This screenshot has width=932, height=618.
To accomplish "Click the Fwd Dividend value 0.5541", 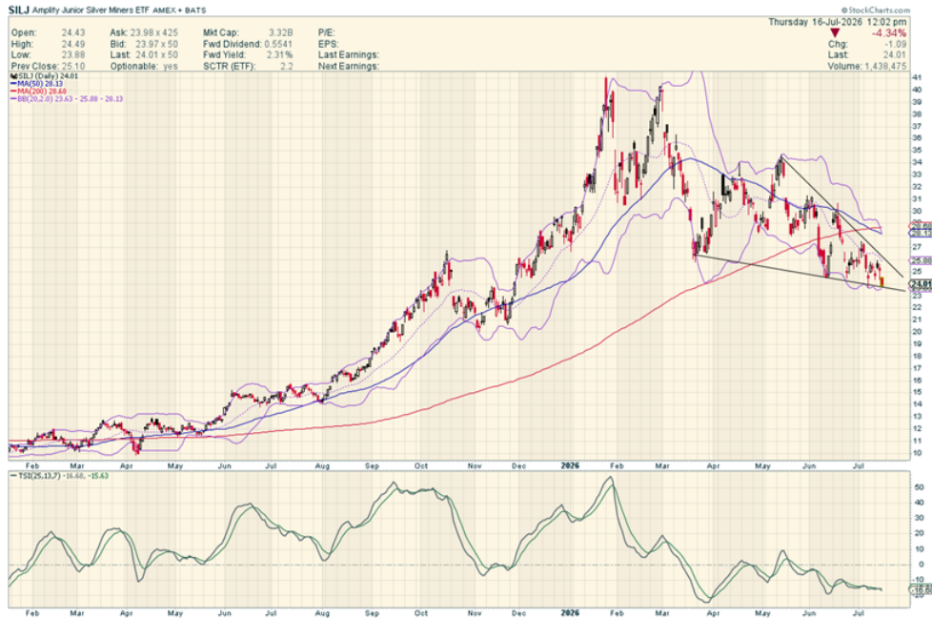I will click(x=279, y=44).
